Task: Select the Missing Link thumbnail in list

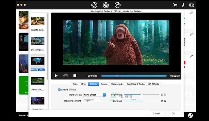Action: [38, 61]
